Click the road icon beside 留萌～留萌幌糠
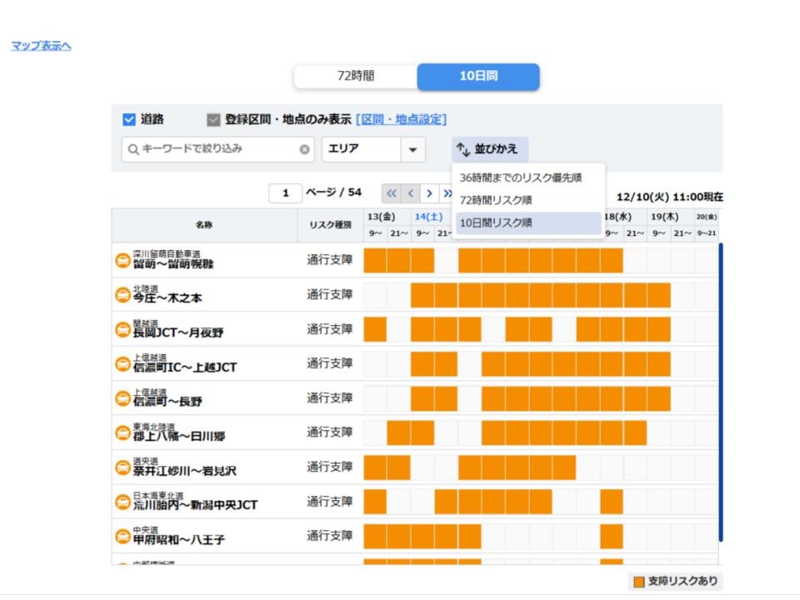Viewport: 800px width, 600px height. click(122, 260)
